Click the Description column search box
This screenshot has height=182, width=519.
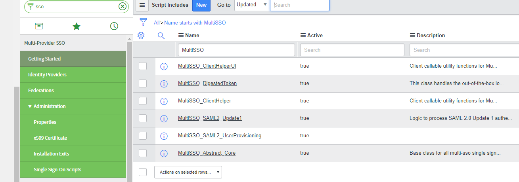tap(464, 50)
